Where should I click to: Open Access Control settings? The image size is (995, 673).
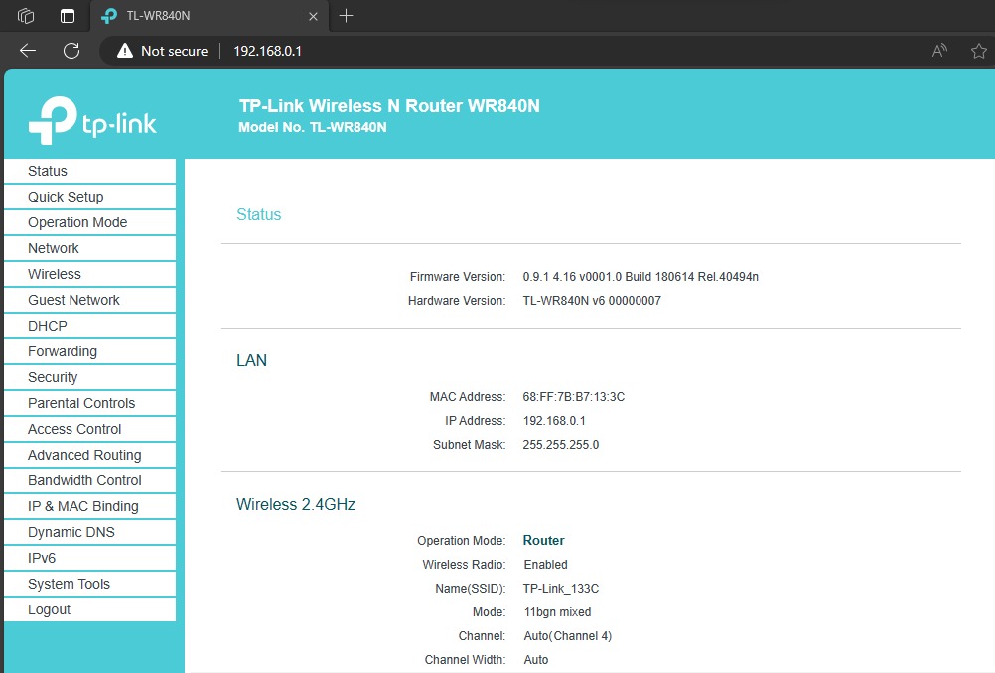pyautogui.click(x=89, y=429)
